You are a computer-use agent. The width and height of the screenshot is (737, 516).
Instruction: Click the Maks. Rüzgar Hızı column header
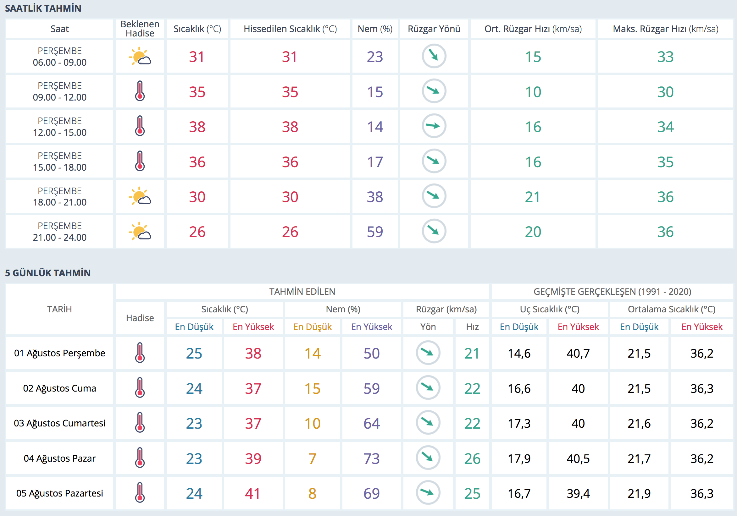tap(665, 29)
